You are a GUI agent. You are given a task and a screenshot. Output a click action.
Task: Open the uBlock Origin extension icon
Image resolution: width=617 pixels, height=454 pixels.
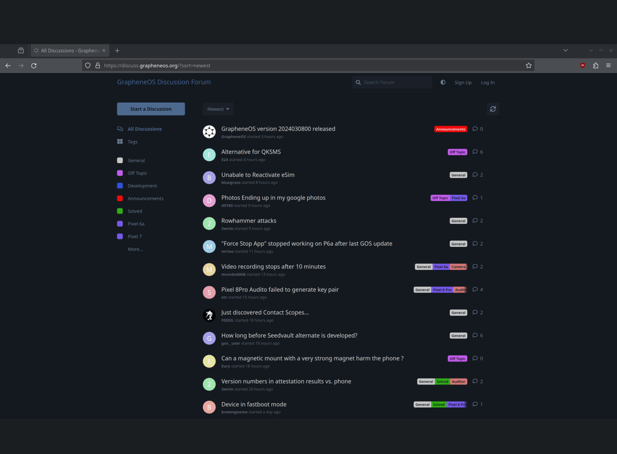[582, 66]
